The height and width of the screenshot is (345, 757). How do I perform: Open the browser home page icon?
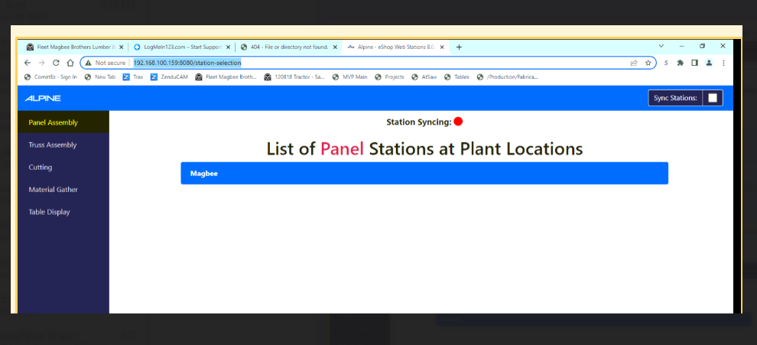tap(70, 63)
